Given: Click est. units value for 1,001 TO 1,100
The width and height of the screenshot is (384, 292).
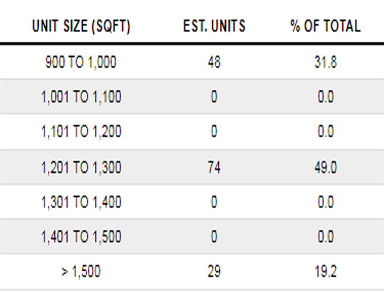Looking at the screenshot, I should [x=214, y=97].
